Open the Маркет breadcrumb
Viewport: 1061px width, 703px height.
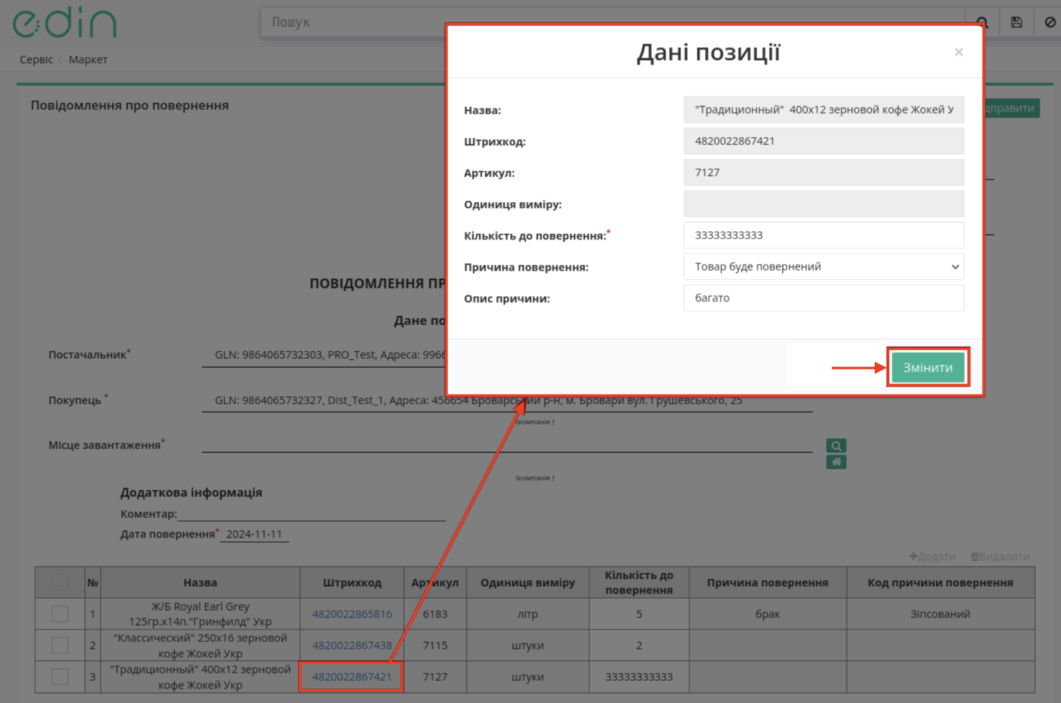(x=88, y=59)
